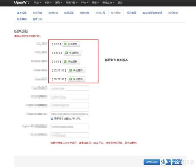This screenshot has height=167, width=196.
Task: Click 手动更新 next to version 1.2.2
Action: coord(71,44)
